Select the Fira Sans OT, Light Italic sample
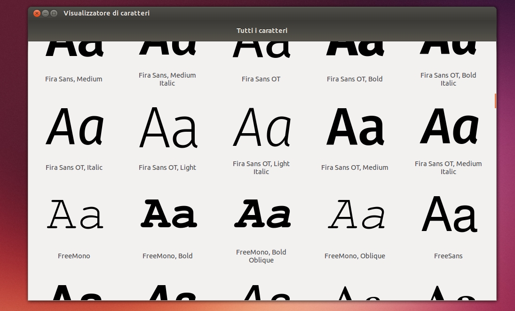 click(262, 127)
